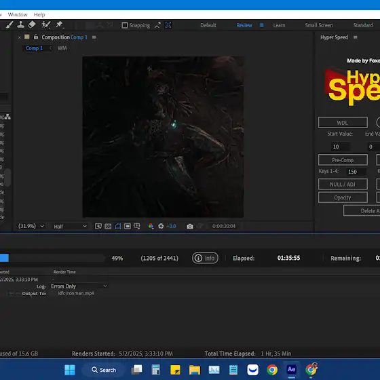Click the lock icon on Composition panel tab
This screenshot has height=380, width=380.
pos(36,37)
